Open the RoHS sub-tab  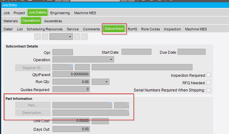coord(132,29)
